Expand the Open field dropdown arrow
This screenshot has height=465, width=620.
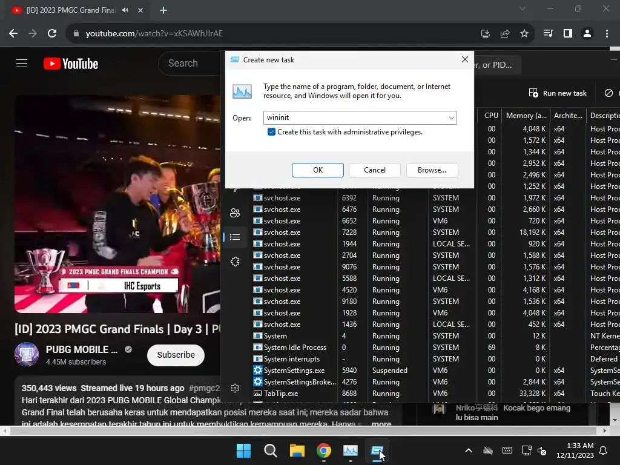[451, 118]
